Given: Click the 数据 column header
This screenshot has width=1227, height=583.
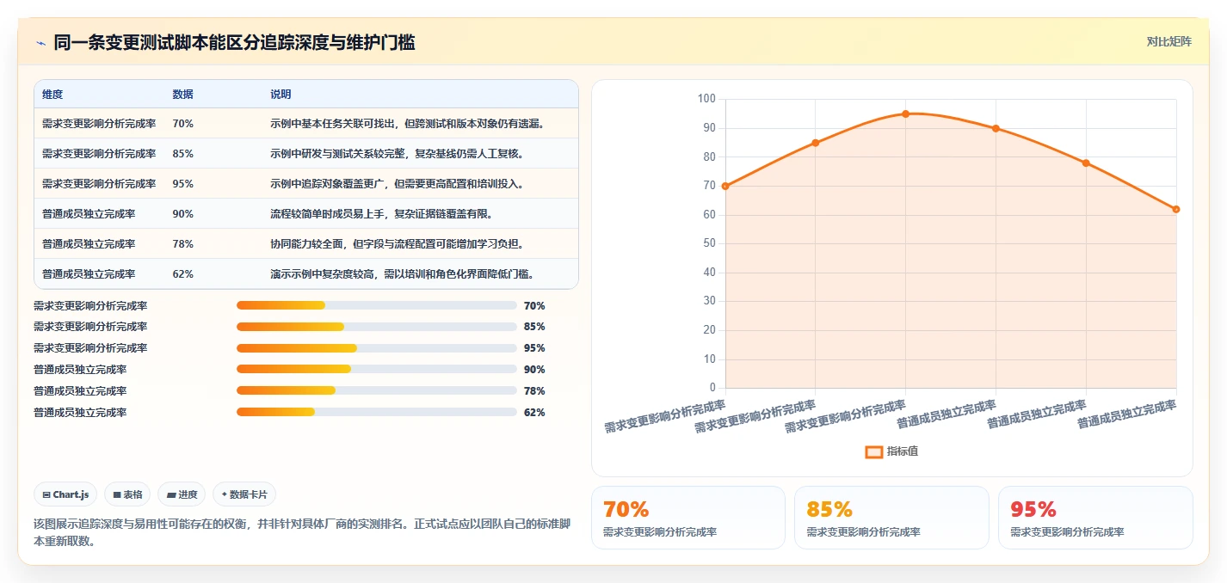Looking at the screenshot, I should click(182, 94).
